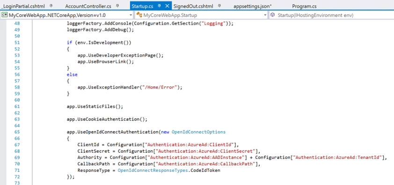Open the Startup(IHostingEnvironment env) member dropdown
Viewport: 394px width, 185px height.
pyautogui.click(x=331, y=15)
